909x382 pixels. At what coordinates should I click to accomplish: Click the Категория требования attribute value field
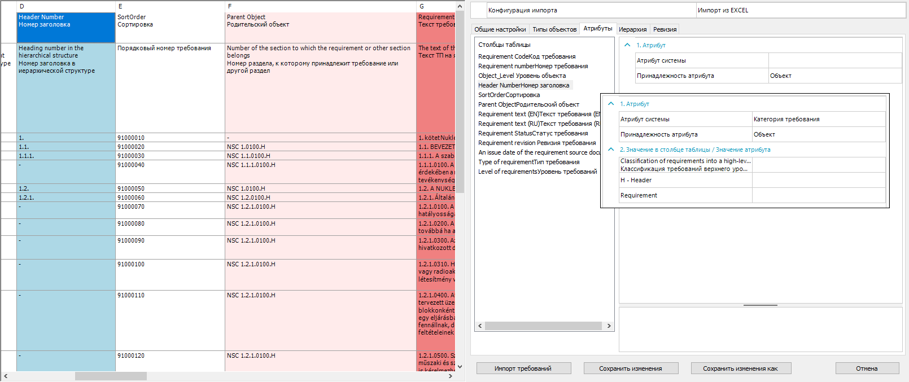pyautogui.click(x=818, y=119)
